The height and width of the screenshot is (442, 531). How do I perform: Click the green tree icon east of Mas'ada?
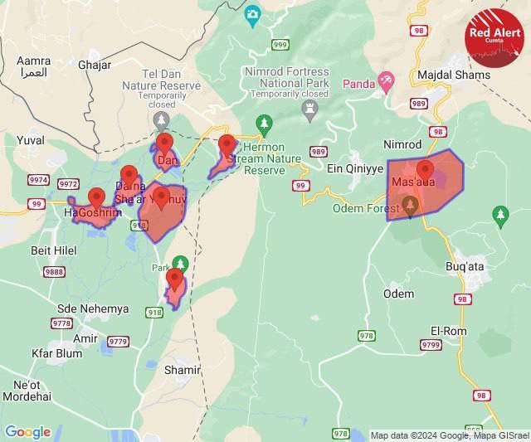click(500, 216)
